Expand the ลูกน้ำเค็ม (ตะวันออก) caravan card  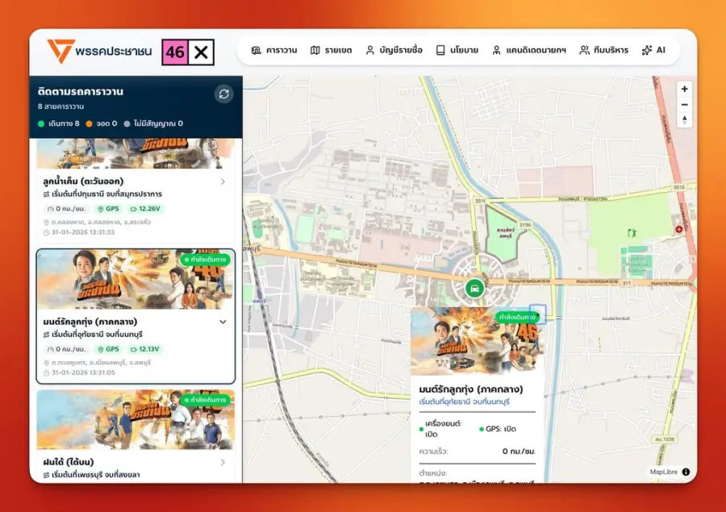point(223,181)
